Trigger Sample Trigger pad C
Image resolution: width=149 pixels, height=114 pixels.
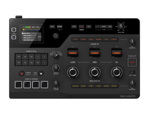pyautogui.click(x=36, y=85)
